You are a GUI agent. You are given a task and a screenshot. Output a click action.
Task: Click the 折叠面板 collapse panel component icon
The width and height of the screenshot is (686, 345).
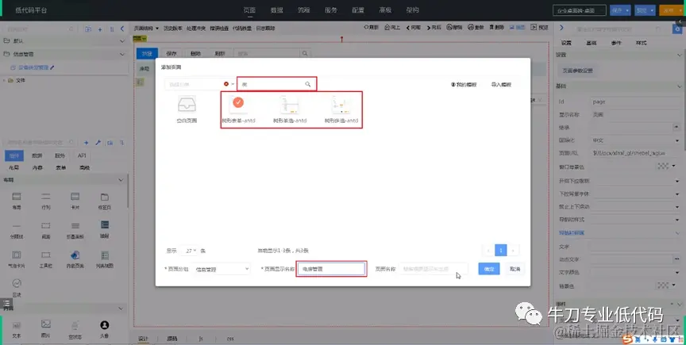75,225
